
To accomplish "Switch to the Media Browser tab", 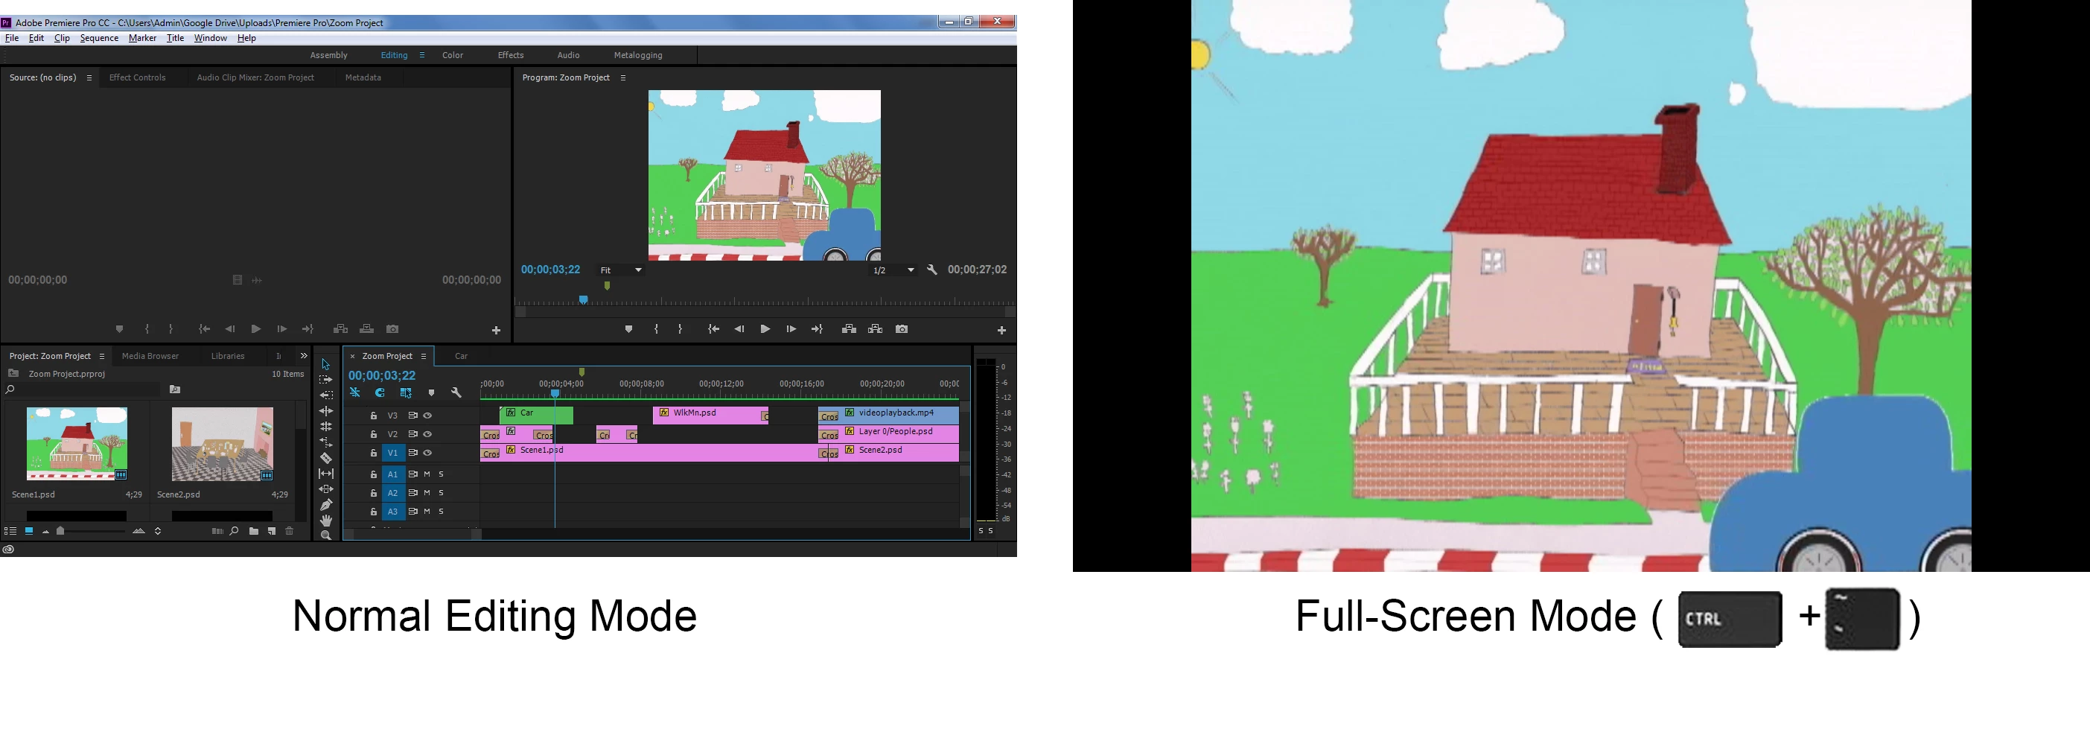I will pos(150,356).
